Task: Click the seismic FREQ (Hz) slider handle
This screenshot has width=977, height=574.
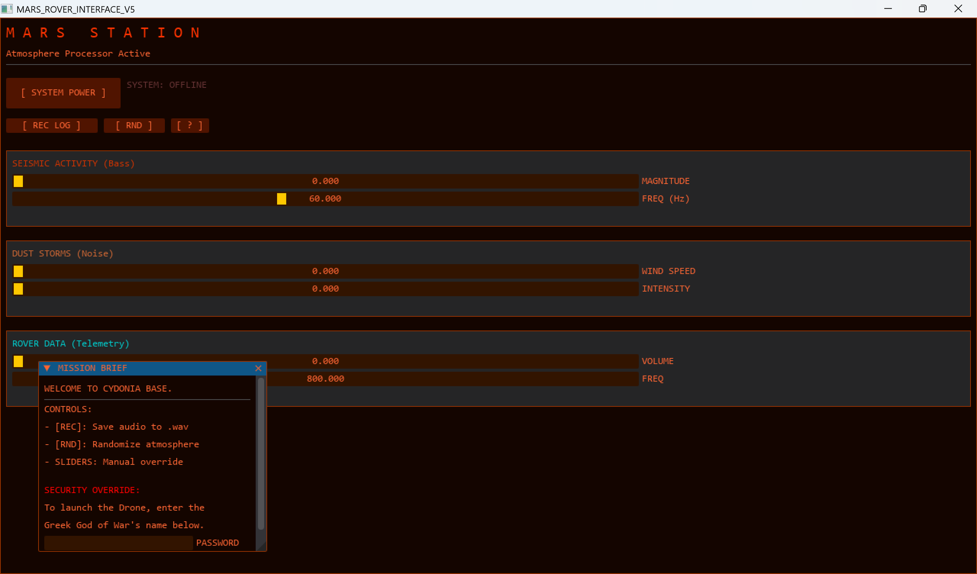Action: 281,199
